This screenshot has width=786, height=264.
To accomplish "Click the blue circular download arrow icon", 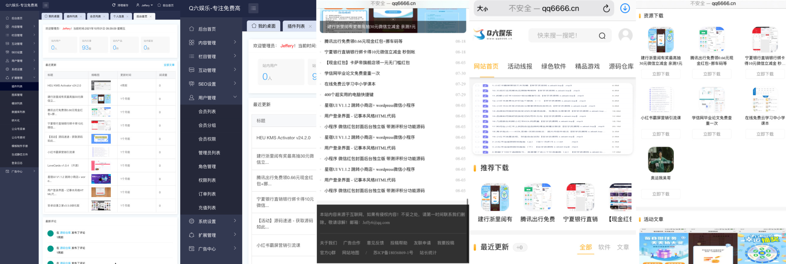I will click(625, 8).
